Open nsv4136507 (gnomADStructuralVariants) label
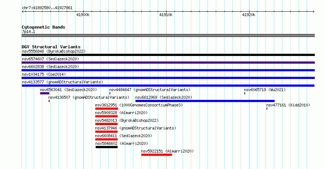 [89, 97]
